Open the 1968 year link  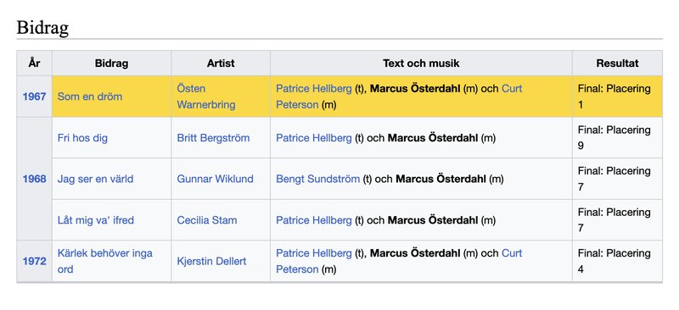(34, 179)
